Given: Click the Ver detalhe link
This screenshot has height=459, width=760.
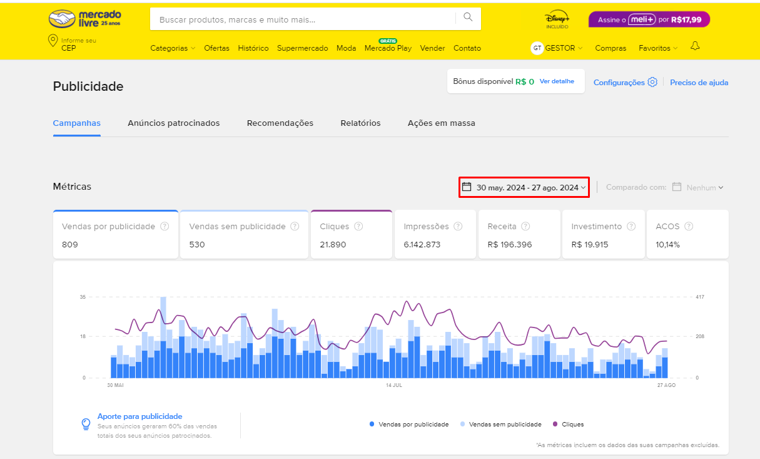Looking at the screenshot, I should (x=556, y=81).
